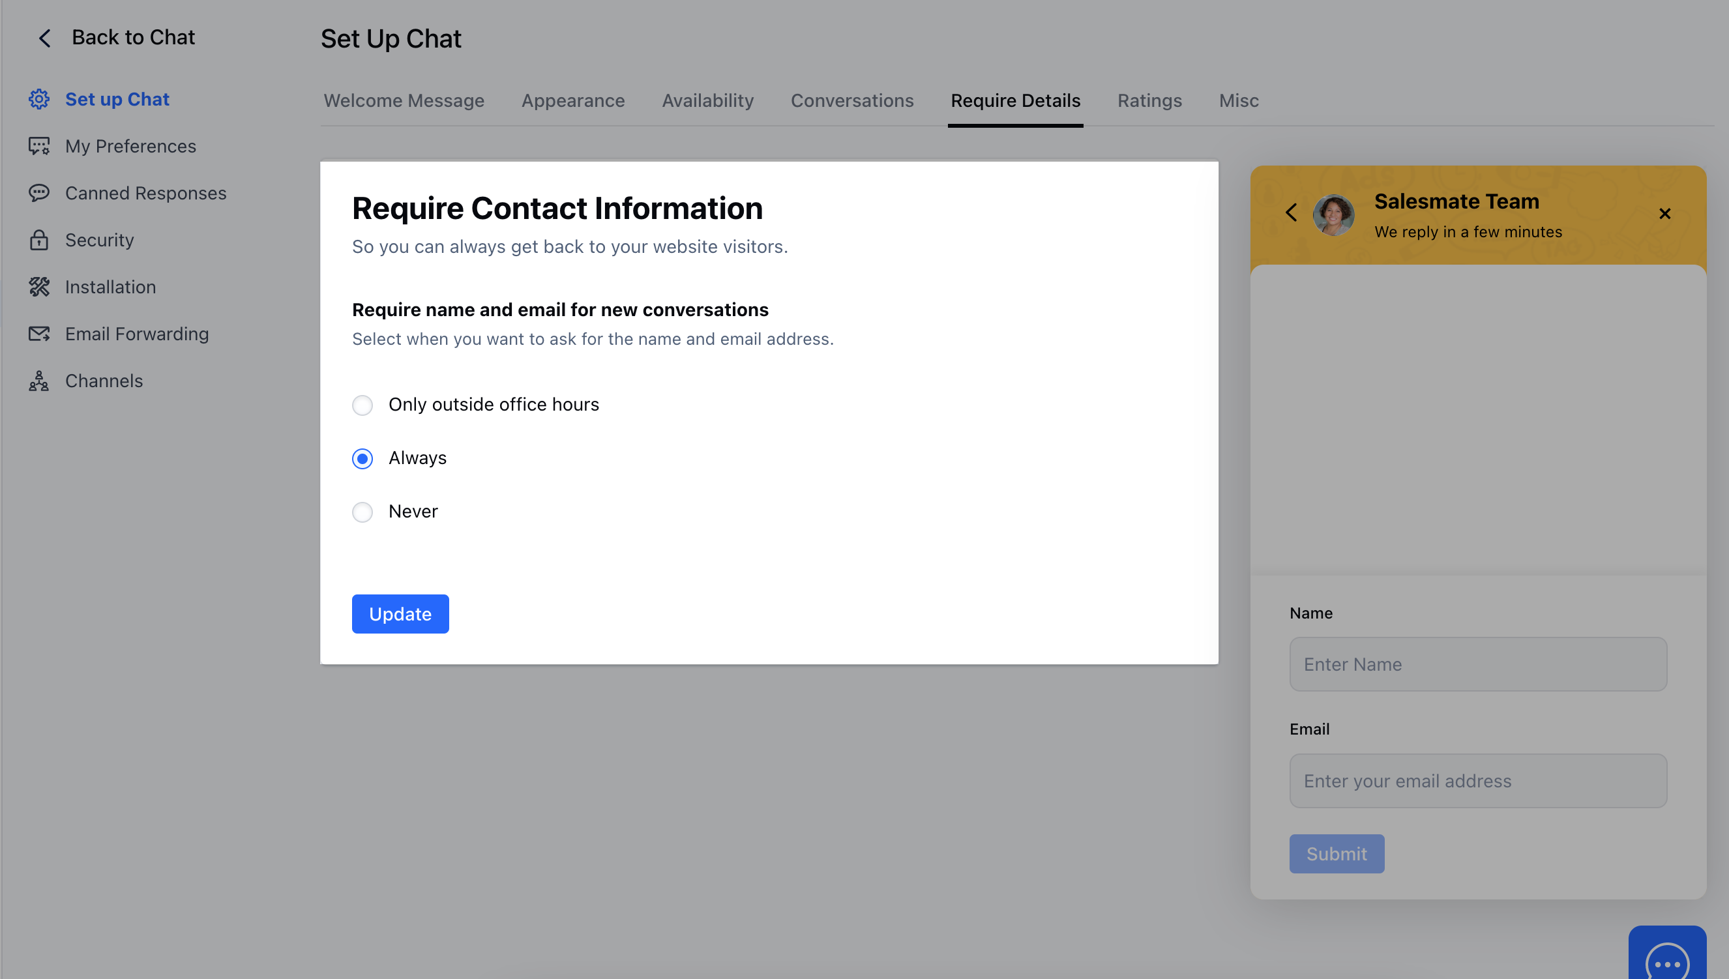The height and width of the screenshot is (979, 1729).
Task: Open Canned Responses speech bubble icon
Action: coord(39,193)
